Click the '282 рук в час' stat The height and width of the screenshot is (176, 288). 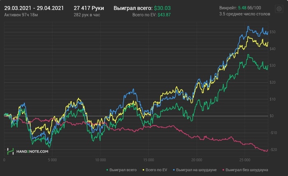[x=87, y=14]
